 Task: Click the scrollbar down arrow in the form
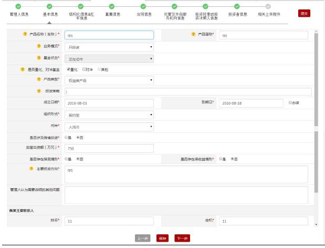point(316,224)
